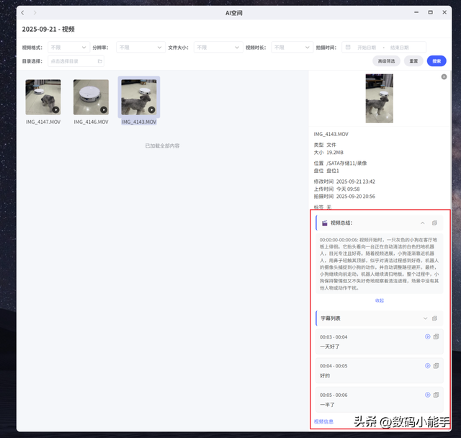Screen dimensions: 461x438
Task: Go back with the left arrow
Action: coord(22,13)
